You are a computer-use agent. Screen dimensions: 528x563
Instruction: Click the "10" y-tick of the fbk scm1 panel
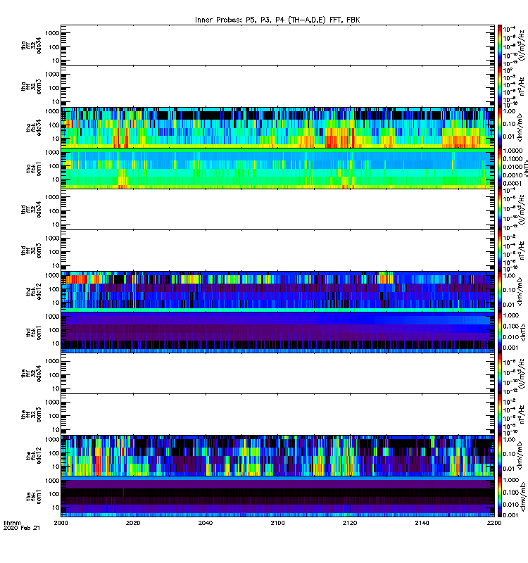click(x=56, y=507)
